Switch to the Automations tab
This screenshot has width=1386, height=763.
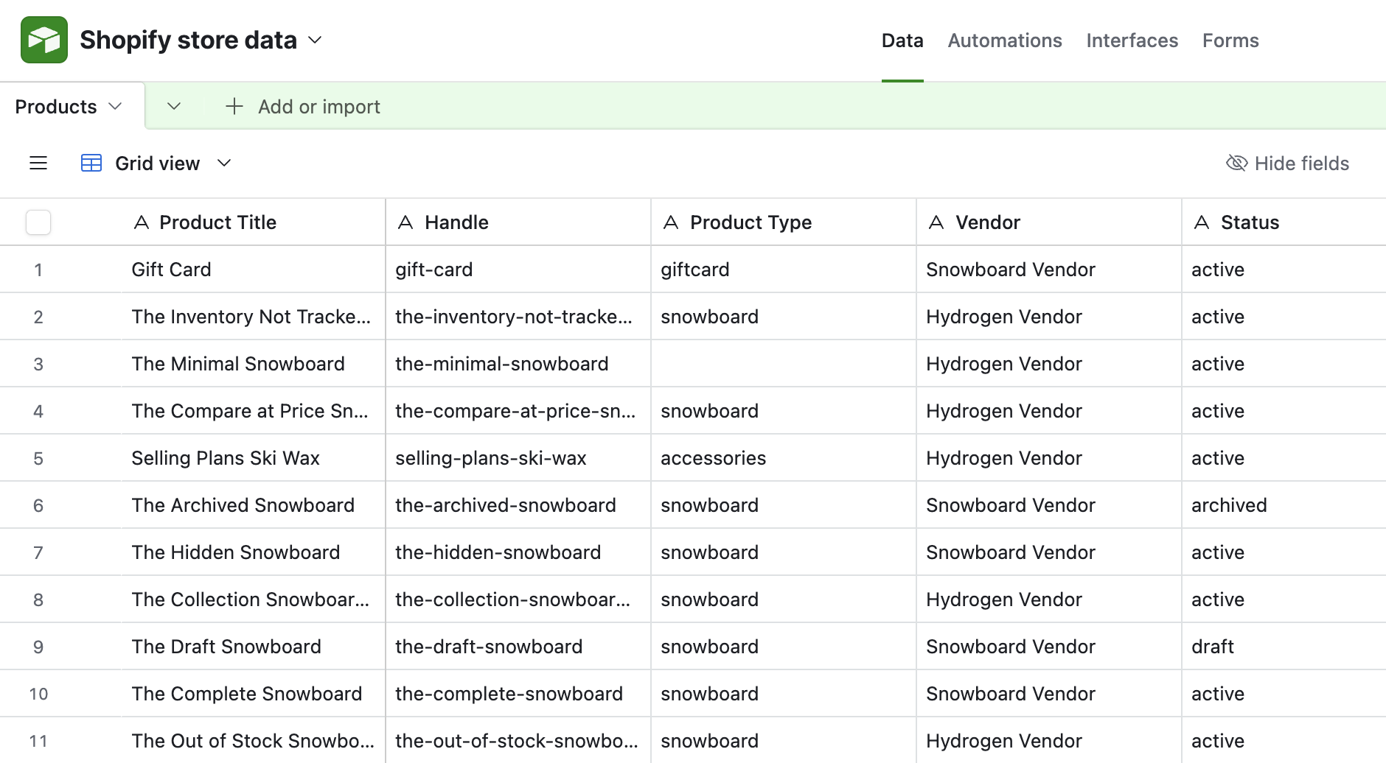1004,41
